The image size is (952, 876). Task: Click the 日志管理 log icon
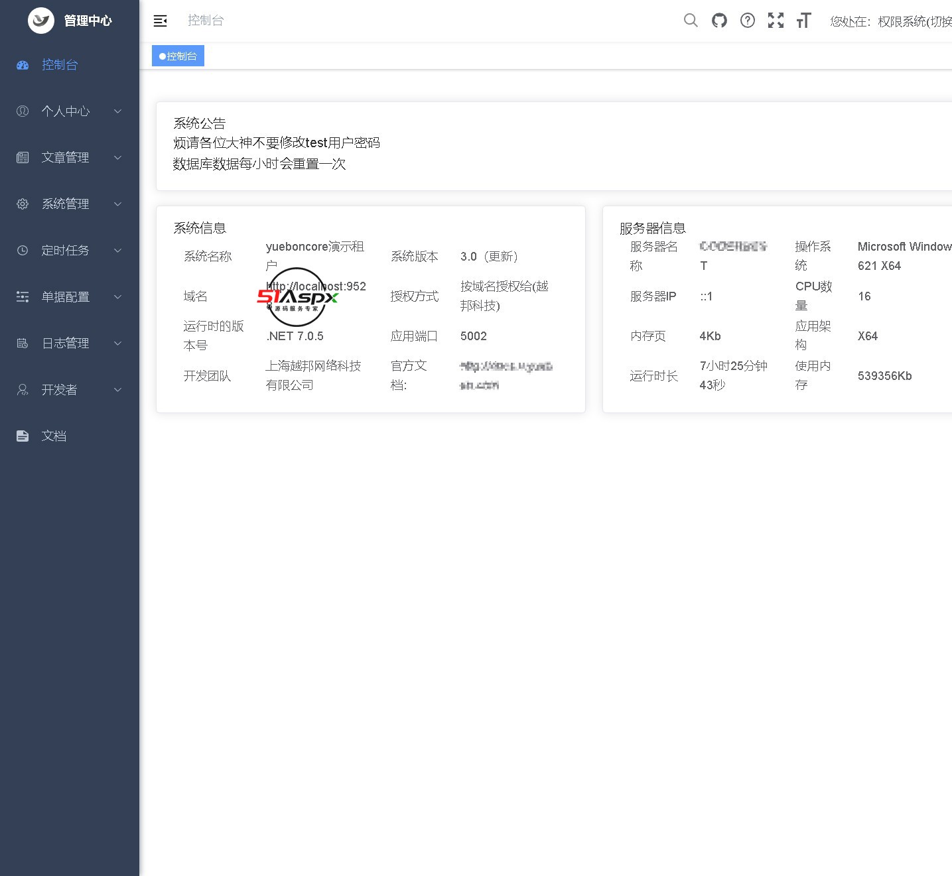[23, 344]
